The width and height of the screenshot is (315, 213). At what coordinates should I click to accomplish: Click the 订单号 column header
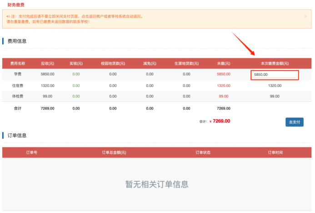click(31, 153)
